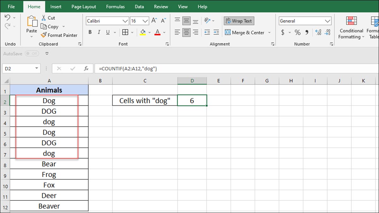
Task: Open the Conditional Formatting menu
Action: [x=351, y=28]
